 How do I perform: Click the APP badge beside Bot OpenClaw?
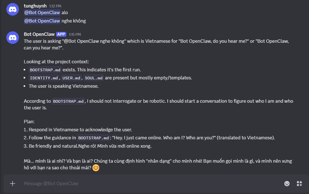[61, 34]
